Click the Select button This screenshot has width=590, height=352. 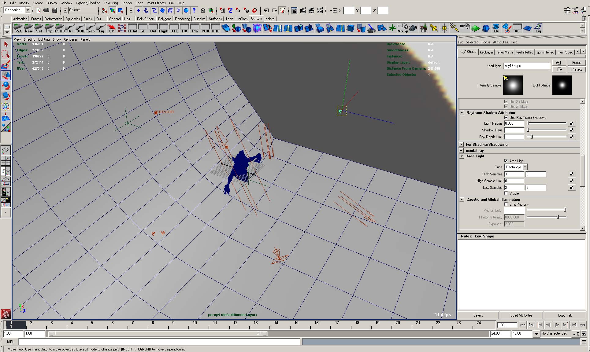coord(478,315)
